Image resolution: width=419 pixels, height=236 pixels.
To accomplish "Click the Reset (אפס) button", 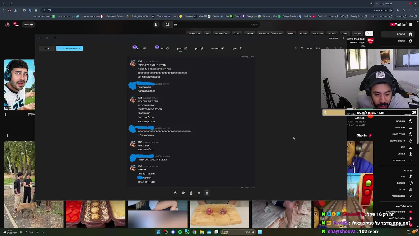I will pos(309,49).
